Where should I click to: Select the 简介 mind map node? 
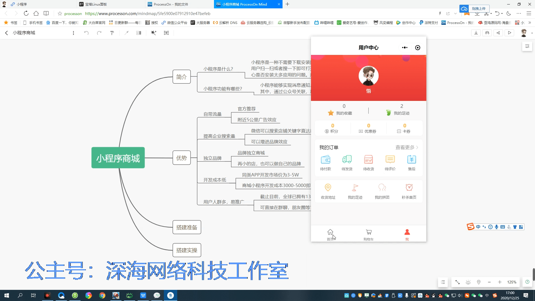tap(182, 77)
